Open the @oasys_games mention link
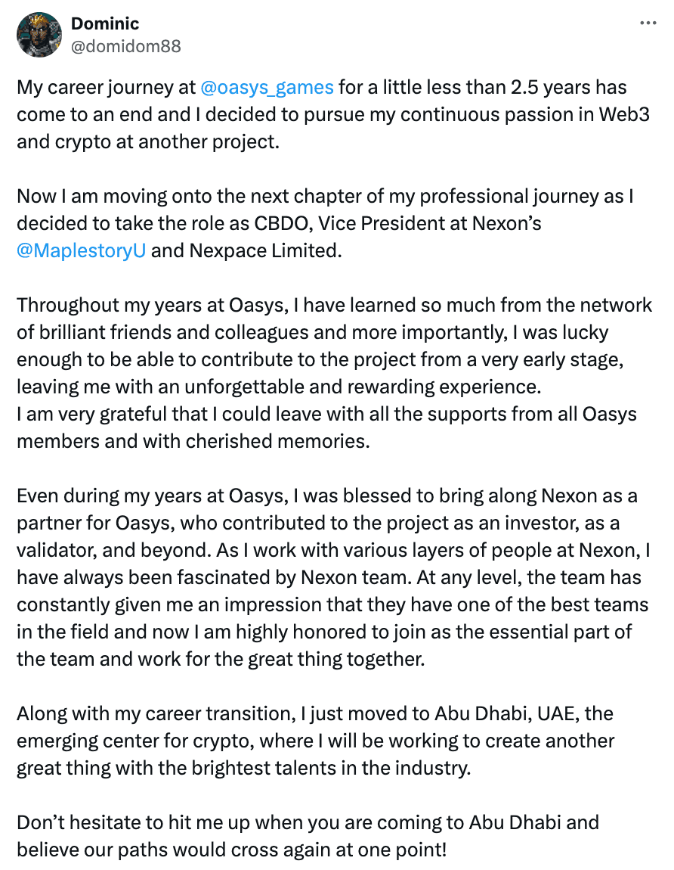 (267, 87)
